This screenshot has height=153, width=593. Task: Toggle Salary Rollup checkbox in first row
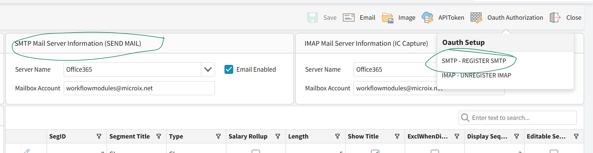[x=256, y=151]
